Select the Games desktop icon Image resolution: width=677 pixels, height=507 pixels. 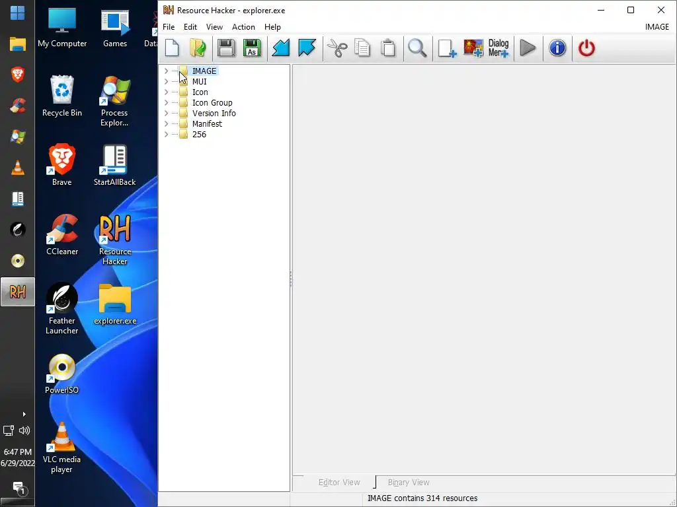115,27
